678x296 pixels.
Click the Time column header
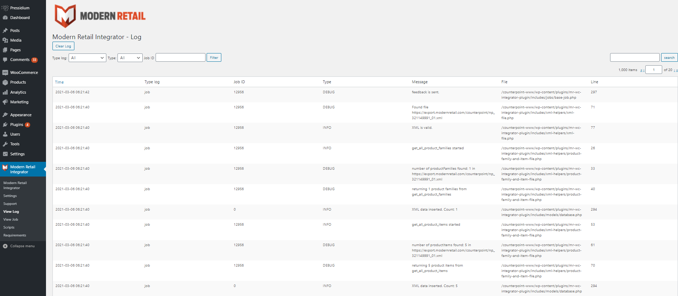pos(59,82)
